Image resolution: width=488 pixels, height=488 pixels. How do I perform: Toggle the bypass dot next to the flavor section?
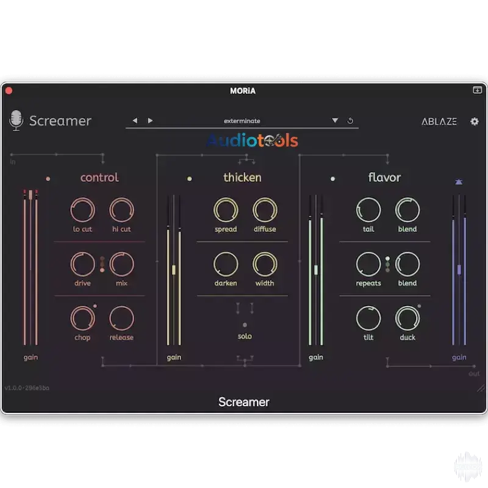click(333, 178)
